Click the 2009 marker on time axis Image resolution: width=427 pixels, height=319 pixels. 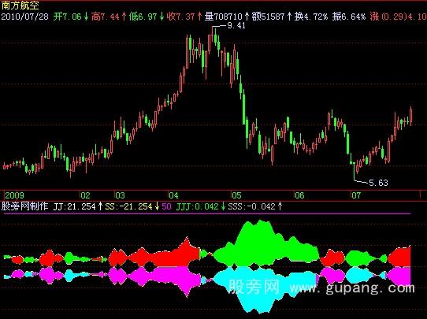point(14,195)
